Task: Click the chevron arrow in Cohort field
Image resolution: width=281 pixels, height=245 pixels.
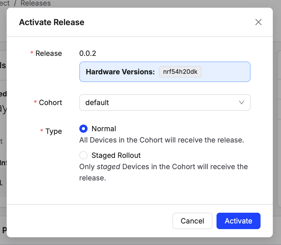Action: (241, 103)
